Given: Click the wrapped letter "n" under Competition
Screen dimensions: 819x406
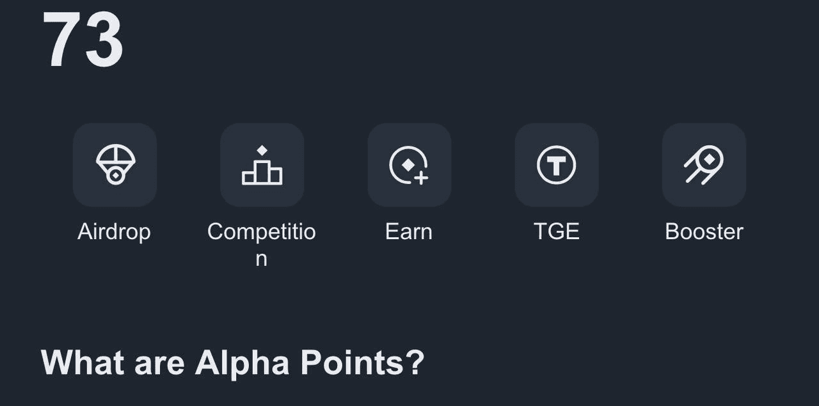Looking at the screenshot, I should (x=261, y=259).
